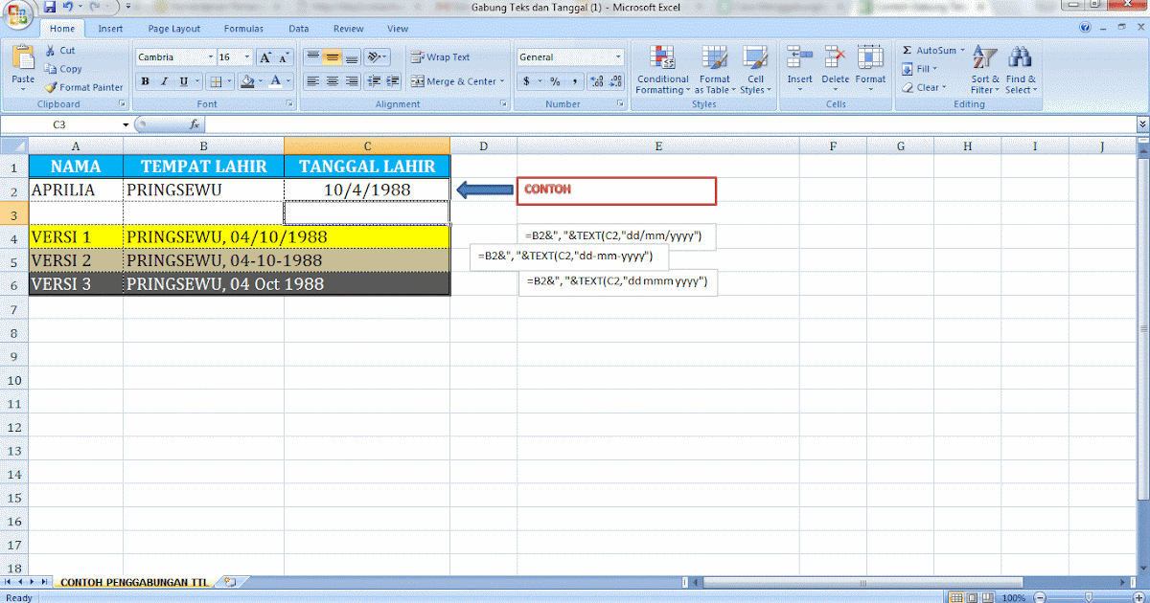Image resolution: width=1150 pixels, height=603 pixels.
Task: Open Sort & Filter
Action: 985,70
